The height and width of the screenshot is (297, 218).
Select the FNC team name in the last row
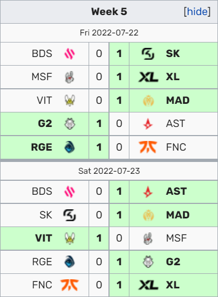[42, 285]
